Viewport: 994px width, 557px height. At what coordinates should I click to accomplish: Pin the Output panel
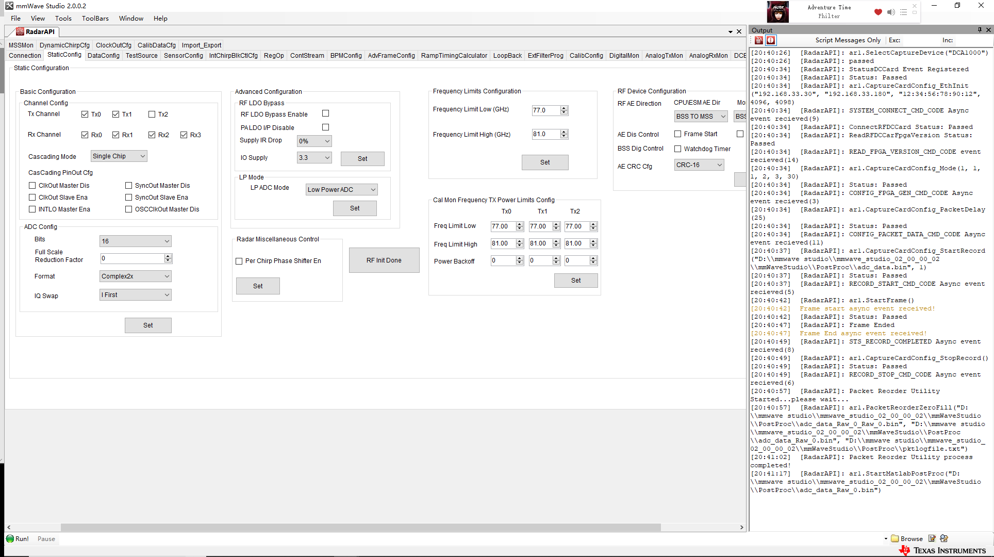tap(980, 30)
